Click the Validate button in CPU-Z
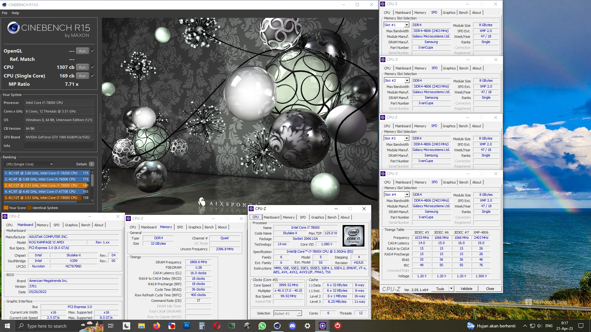 [466, 289]
